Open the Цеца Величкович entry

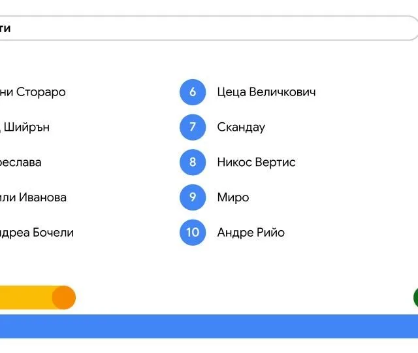click(x=266, y=92)
